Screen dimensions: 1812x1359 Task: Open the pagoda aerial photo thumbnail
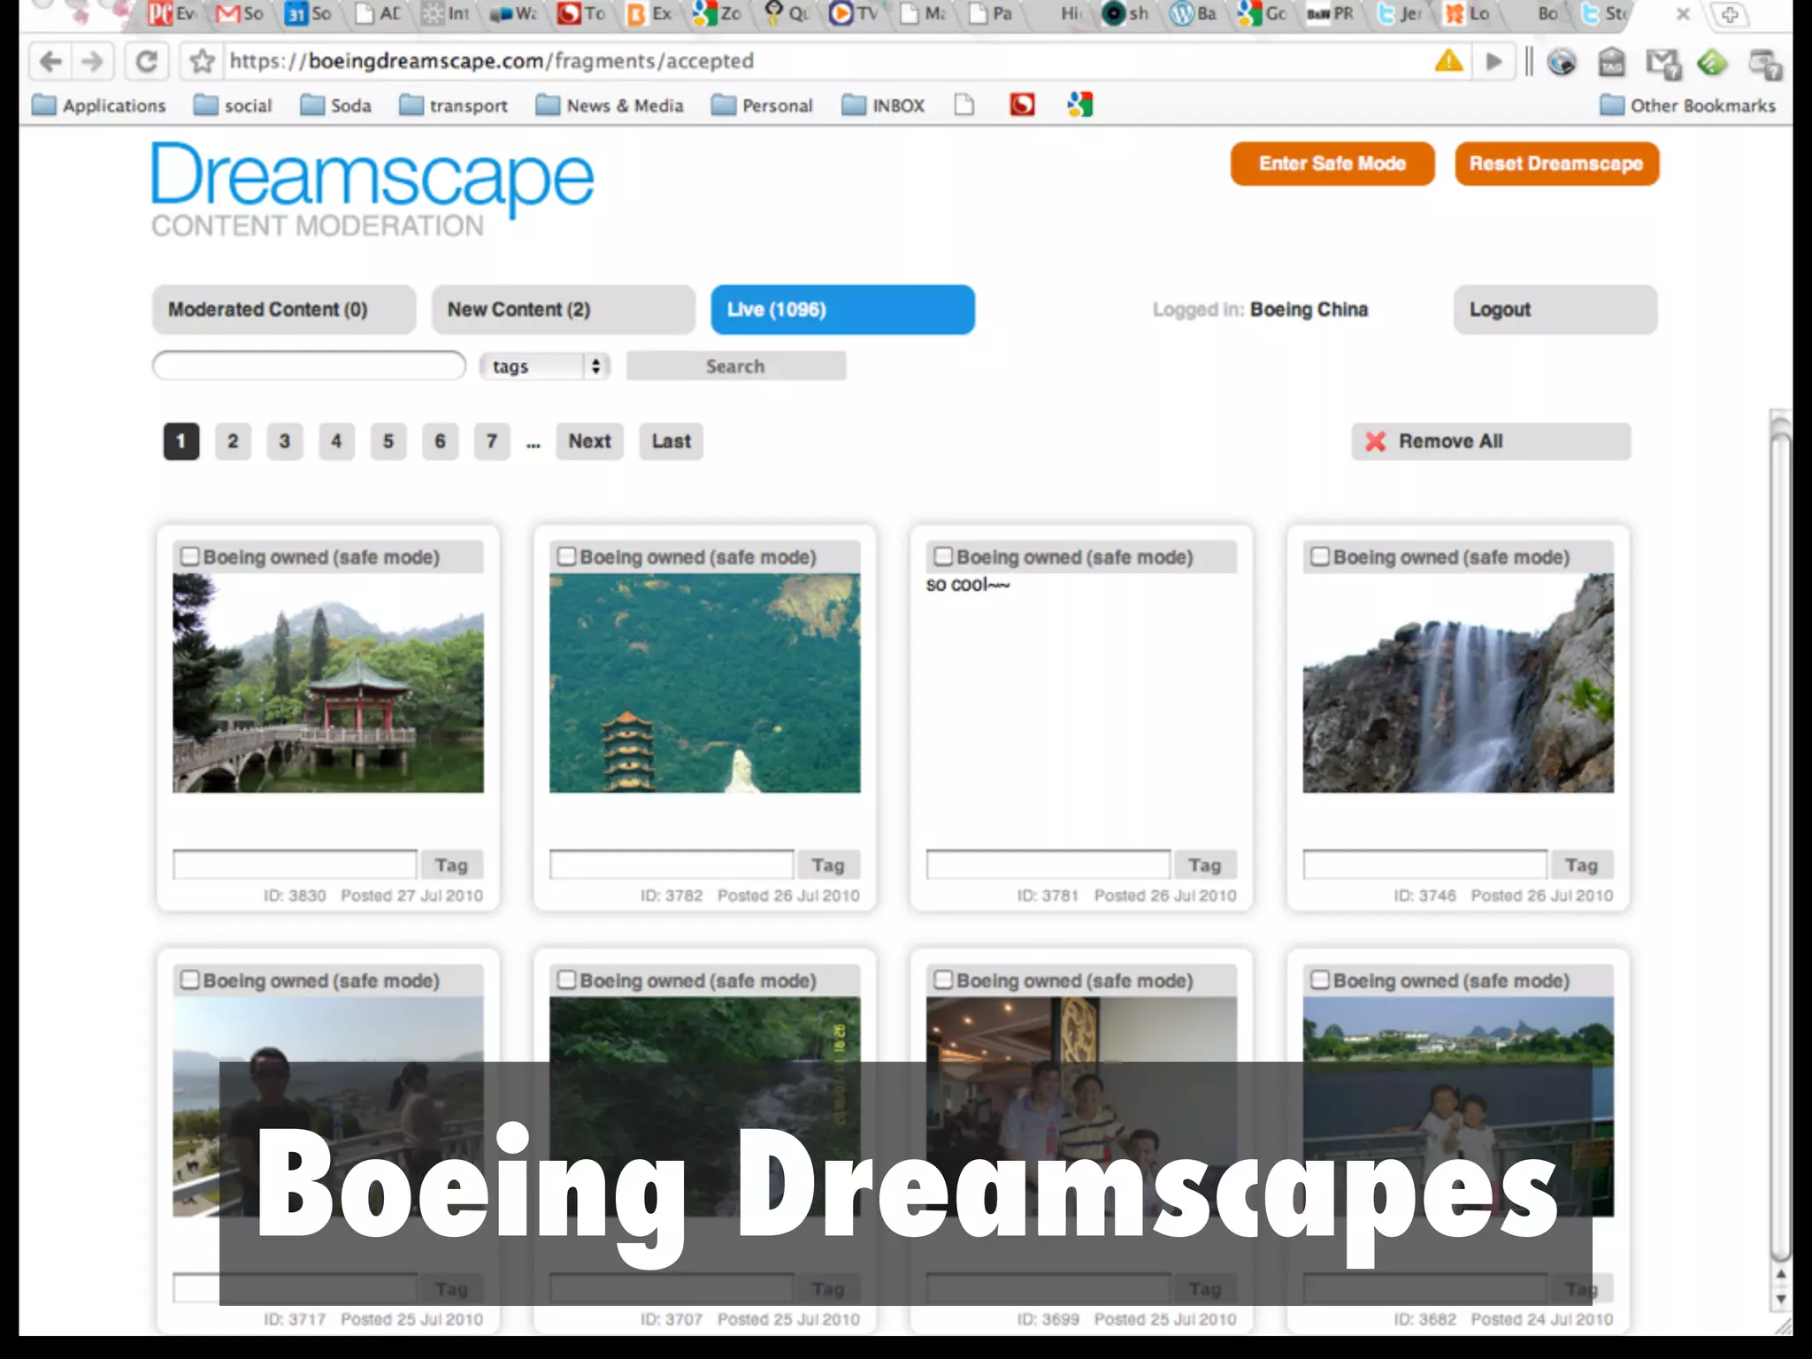coord(704,683)
